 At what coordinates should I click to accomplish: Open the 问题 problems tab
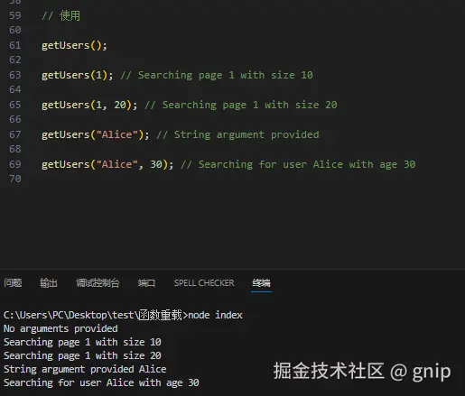(13, 283)
